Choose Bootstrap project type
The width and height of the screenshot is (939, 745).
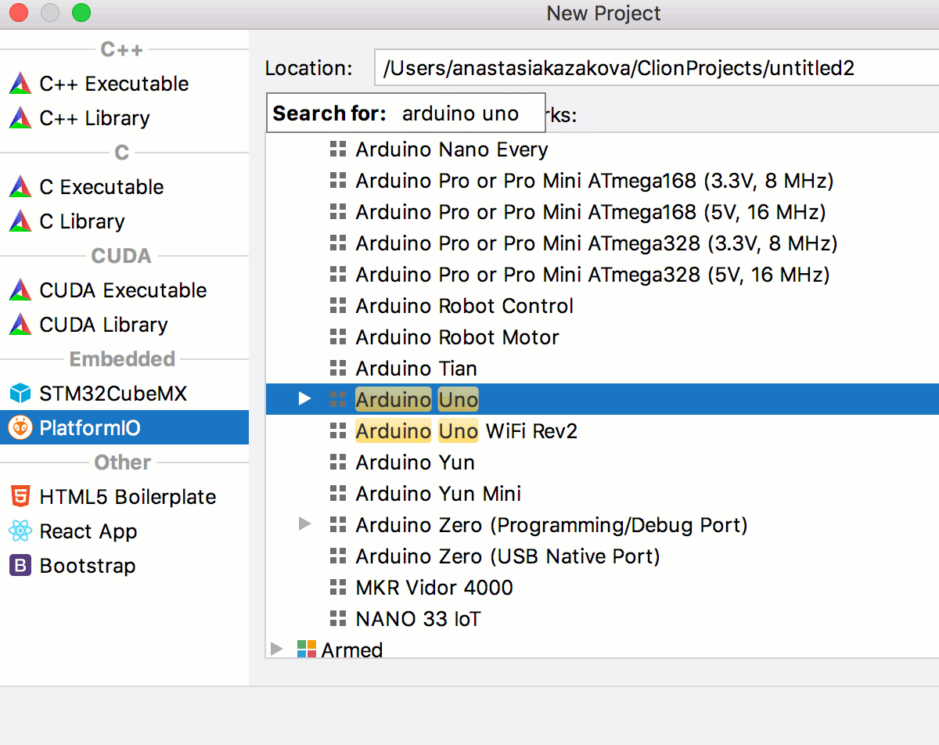pos(124,566)
